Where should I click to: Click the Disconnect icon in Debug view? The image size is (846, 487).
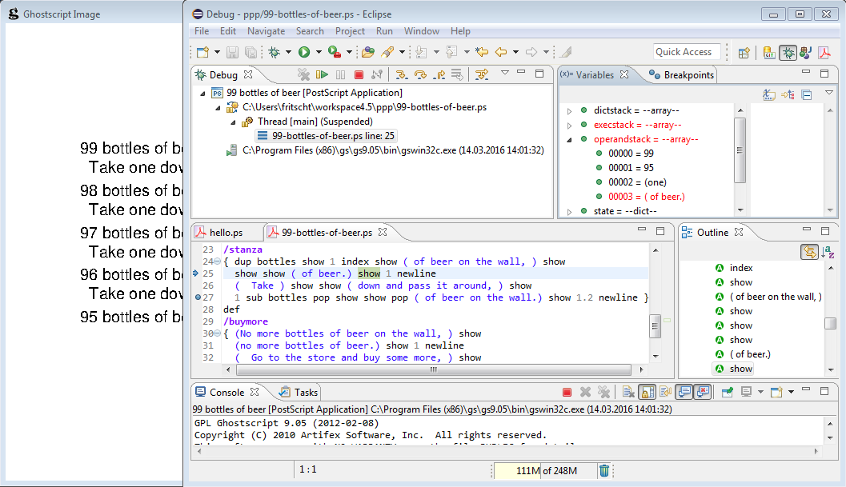(x=377, y=74)
